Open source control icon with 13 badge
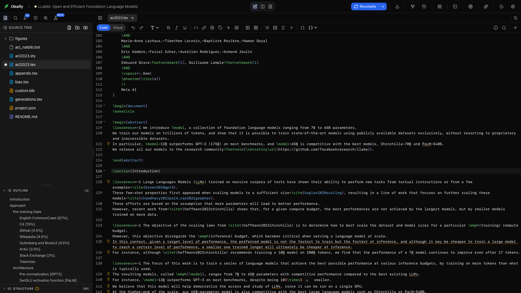Viewport: 521px width, 293px height. point(26,18)
